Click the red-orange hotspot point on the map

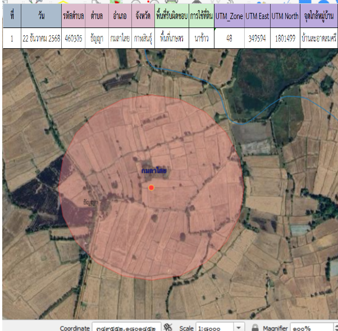[x=151, y=187]
